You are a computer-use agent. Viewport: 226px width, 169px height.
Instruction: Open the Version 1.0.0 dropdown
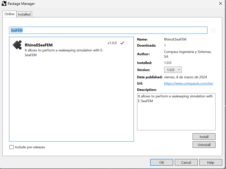tap(173, 70)
